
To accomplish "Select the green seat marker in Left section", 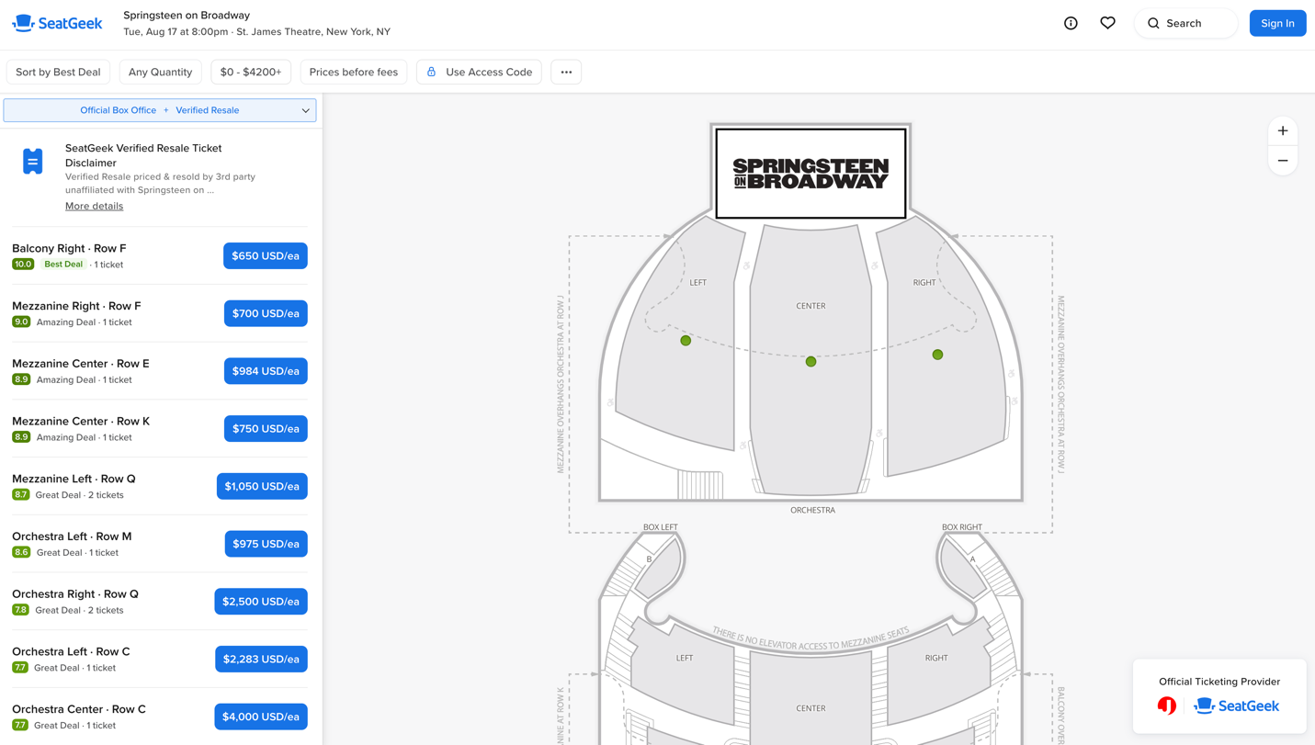I will [x=686, y=340].
